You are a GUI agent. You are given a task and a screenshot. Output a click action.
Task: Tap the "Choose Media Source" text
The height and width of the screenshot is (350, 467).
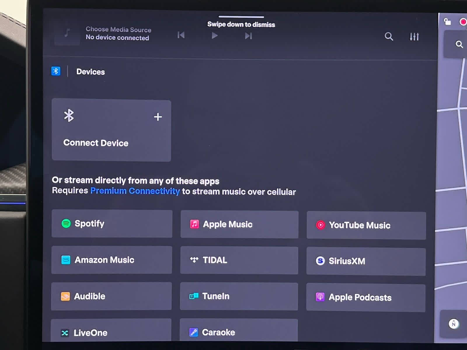point(119,29)
